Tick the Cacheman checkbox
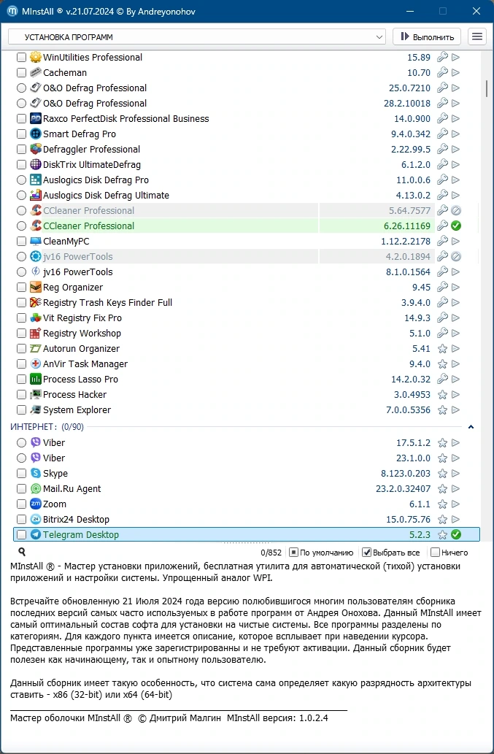 pyautogui.click(x=22, y=72)
